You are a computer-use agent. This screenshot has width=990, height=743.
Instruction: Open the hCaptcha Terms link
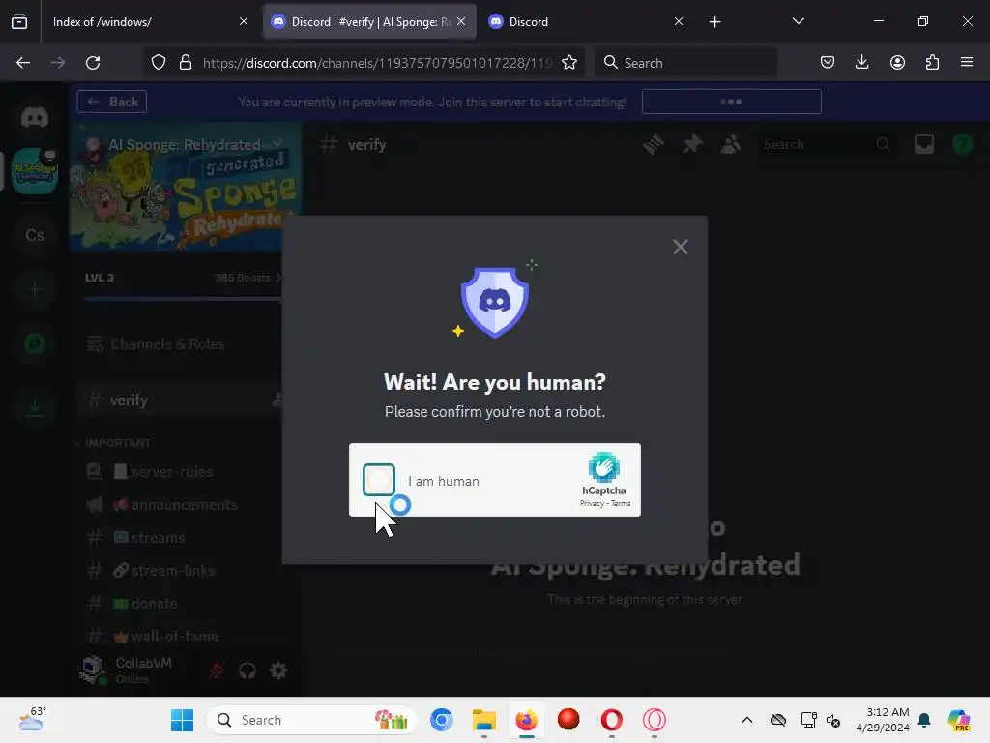coord(621,503)
